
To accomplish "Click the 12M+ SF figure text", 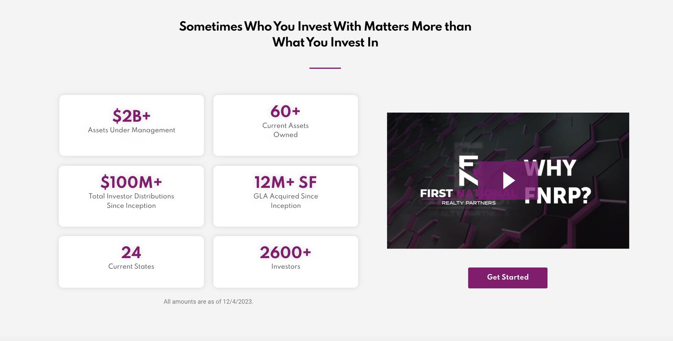I will tap(285, 182).
